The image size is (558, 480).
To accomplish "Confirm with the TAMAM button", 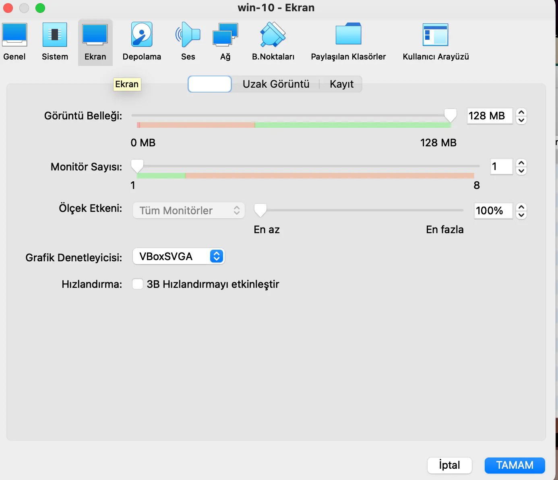I will coord(515,465).
